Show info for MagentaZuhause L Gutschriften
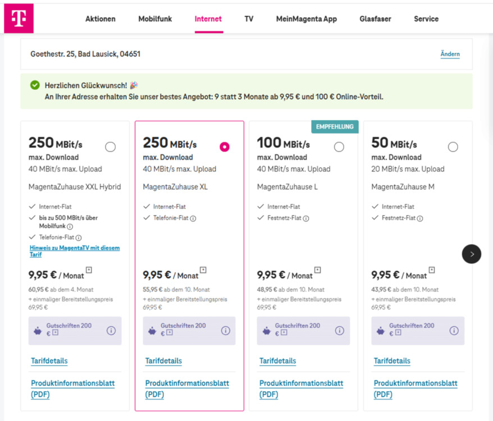The image size is (493, 421). 340,331
